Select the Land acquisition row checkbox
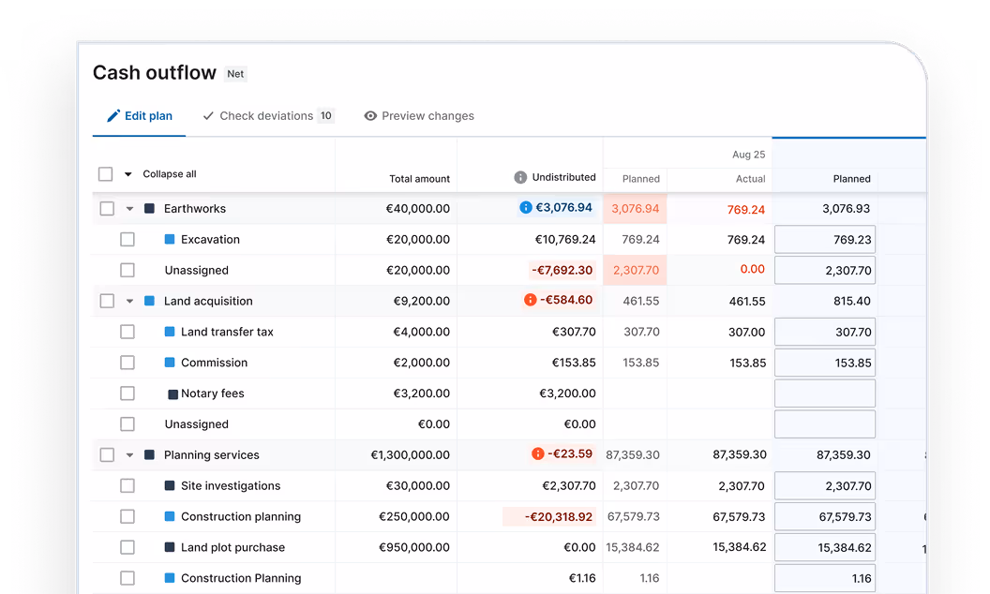This screenshot has width=990, height=594. click(107, 301)
